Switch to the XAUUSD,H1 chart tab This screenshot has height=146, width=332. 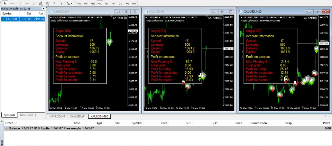78,116
